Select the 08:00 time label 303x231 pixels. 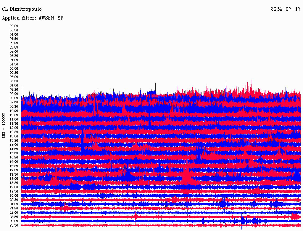click(x=14, y=94)
